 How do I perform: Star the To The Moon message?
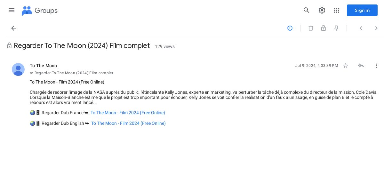346,66
